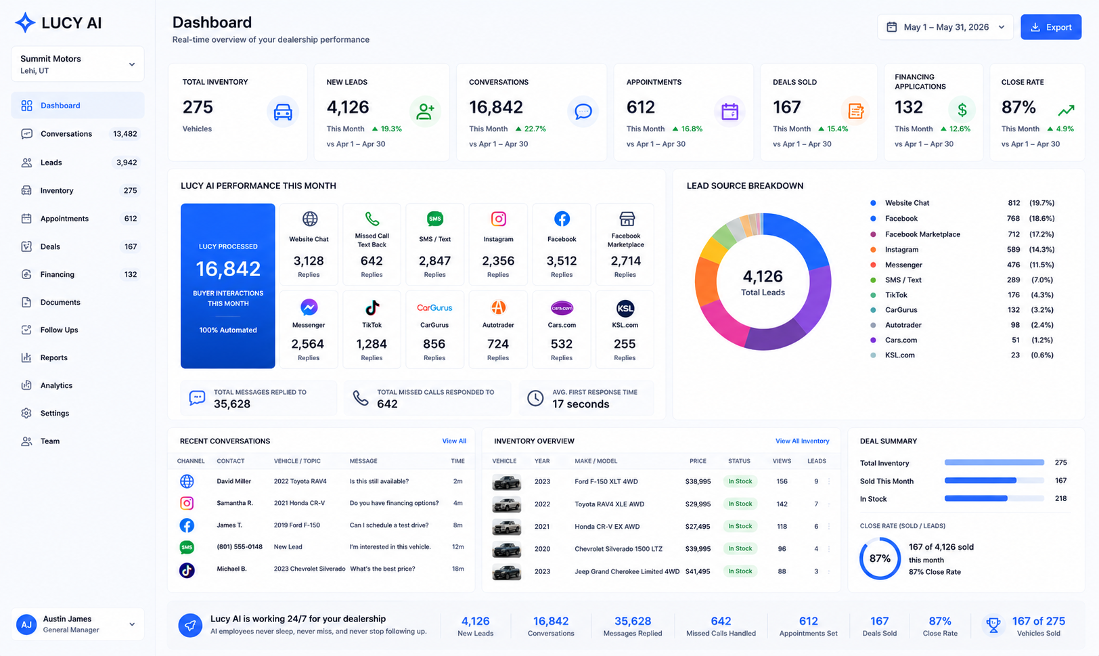Open the May 1 – May 31, 2026 date range dropdown

945,27
